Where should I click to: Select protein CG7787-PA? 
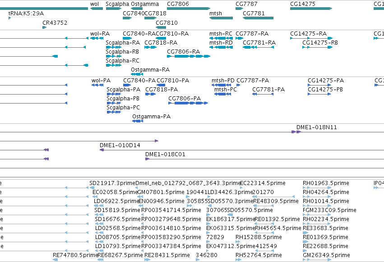pos(238,85)
